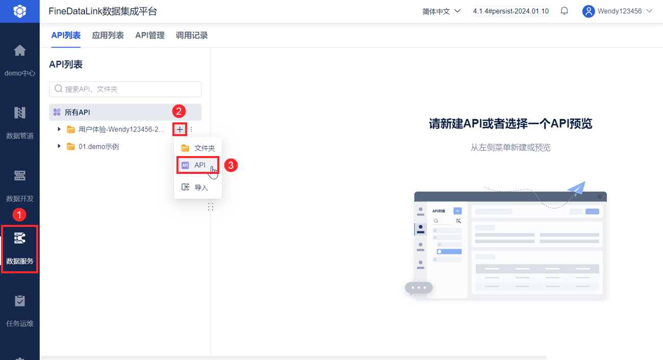
Task: Focus the 搜索API、文件夹 search field
Action: (x=125, y=89)
